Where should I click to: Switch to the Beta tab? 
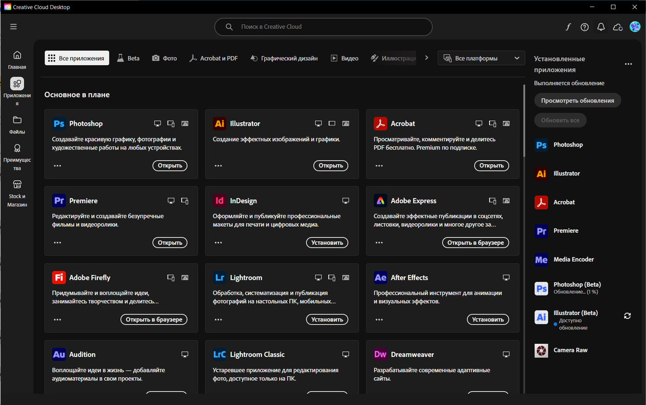click(128, 58)
